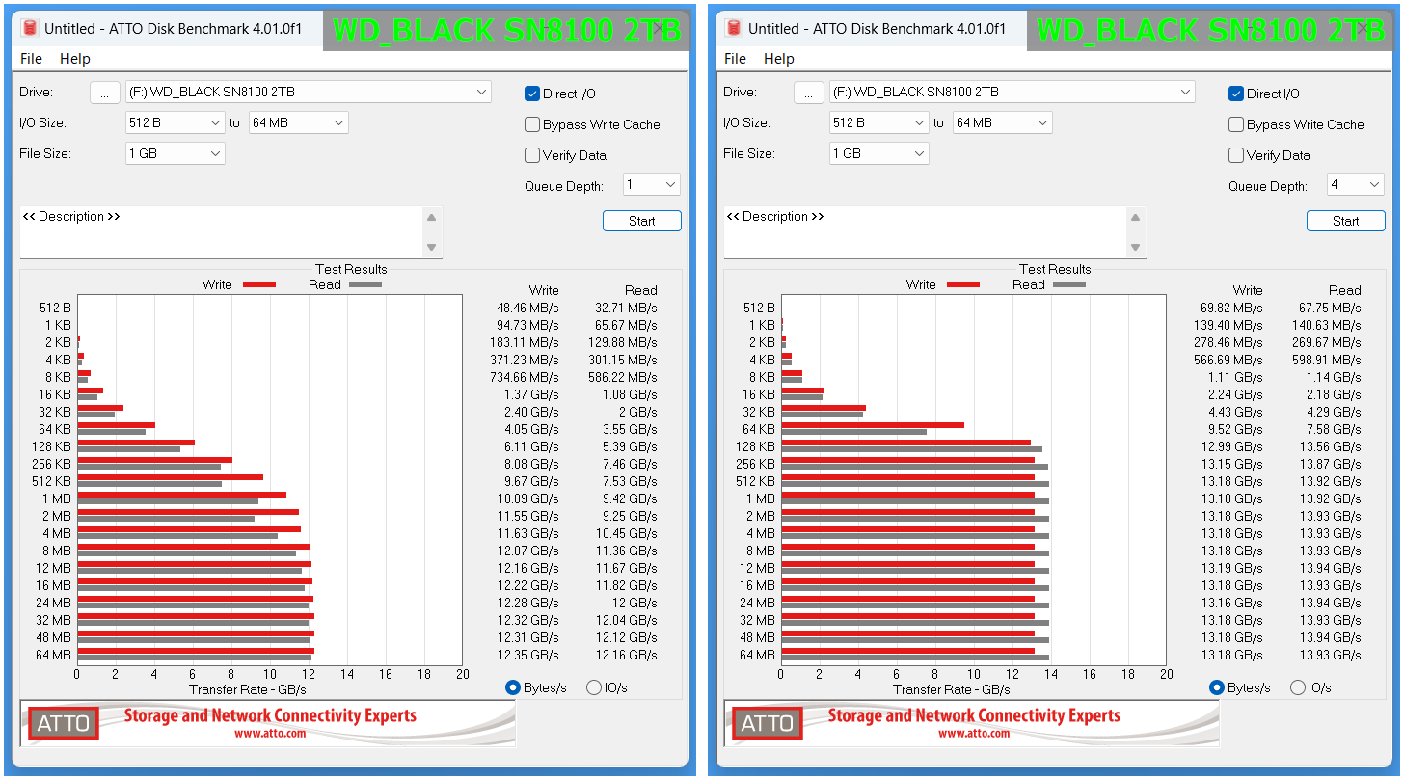
Task: Click description scroll up arrow, left window
Action: 431,217
